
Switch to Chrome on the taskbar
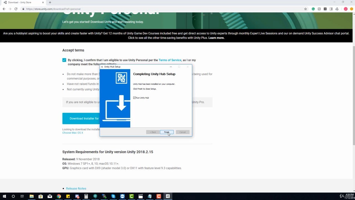(59, 196)
